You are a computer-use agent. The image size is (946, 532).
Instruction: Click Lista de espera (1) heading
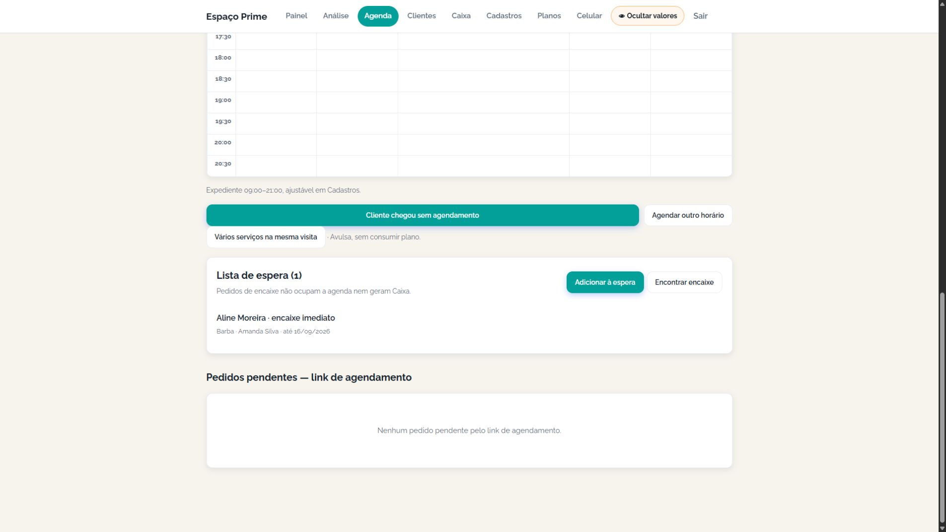pyautogui.click(x=259, y=275)
